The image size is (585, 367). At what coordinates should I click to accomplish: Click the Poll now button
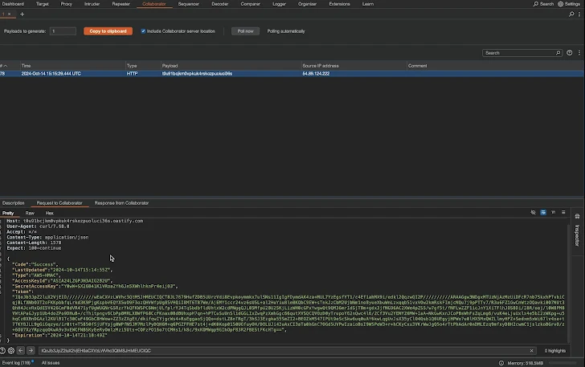click(x=245, y=31)
